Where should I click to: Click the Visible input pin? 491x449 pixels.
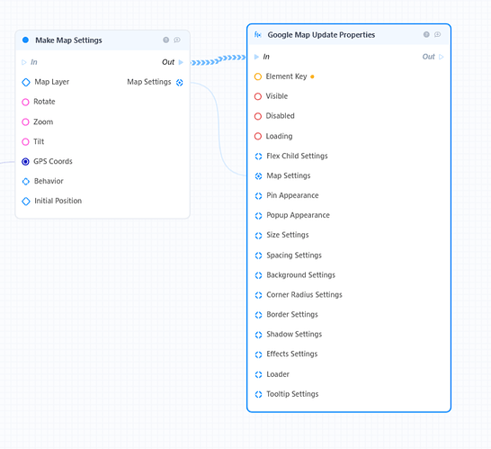pos(258,96)
